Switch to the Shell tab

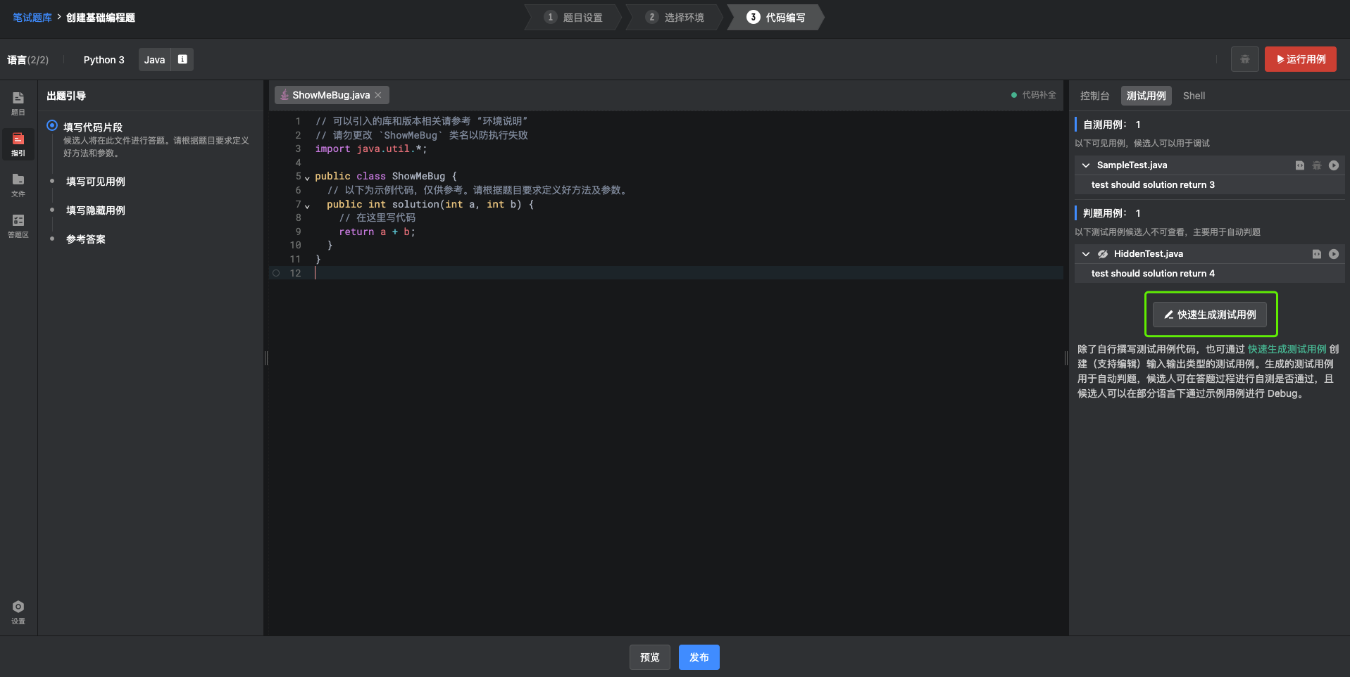(1194, 96)
